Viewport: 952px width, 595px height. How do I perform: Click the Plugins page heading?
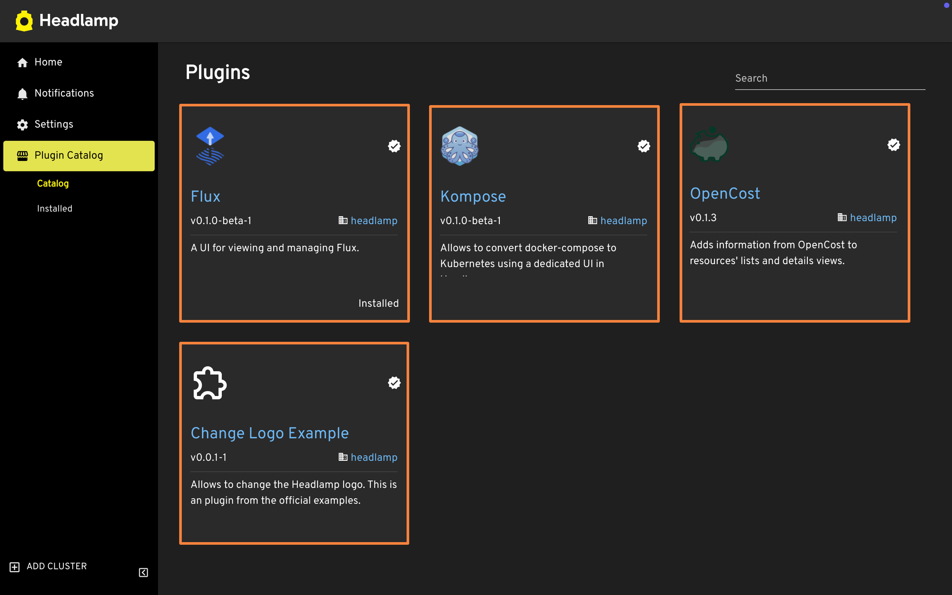point(218,72)
